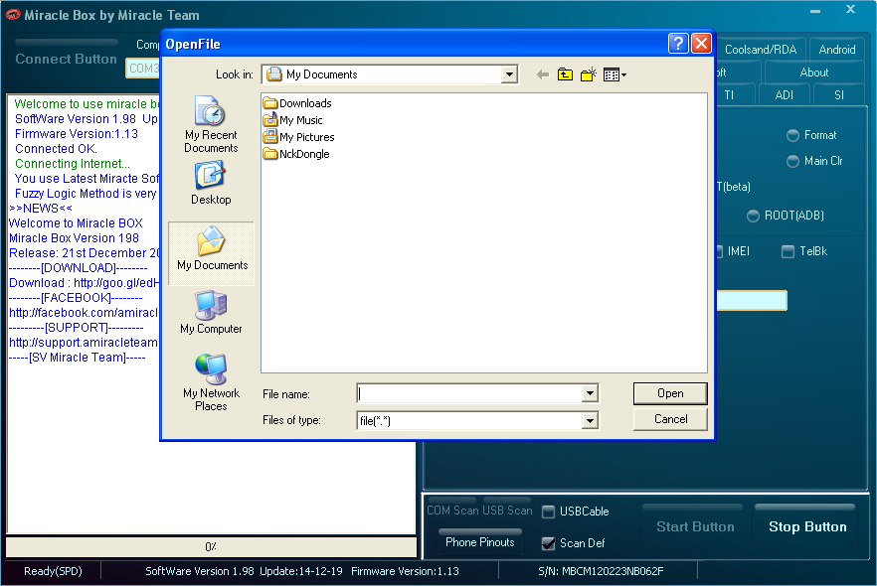Screen dimensions: 877x586
Task: Click the Ready(SPD) status bar text
Action: pyautogui.click(x=53, y=571)
